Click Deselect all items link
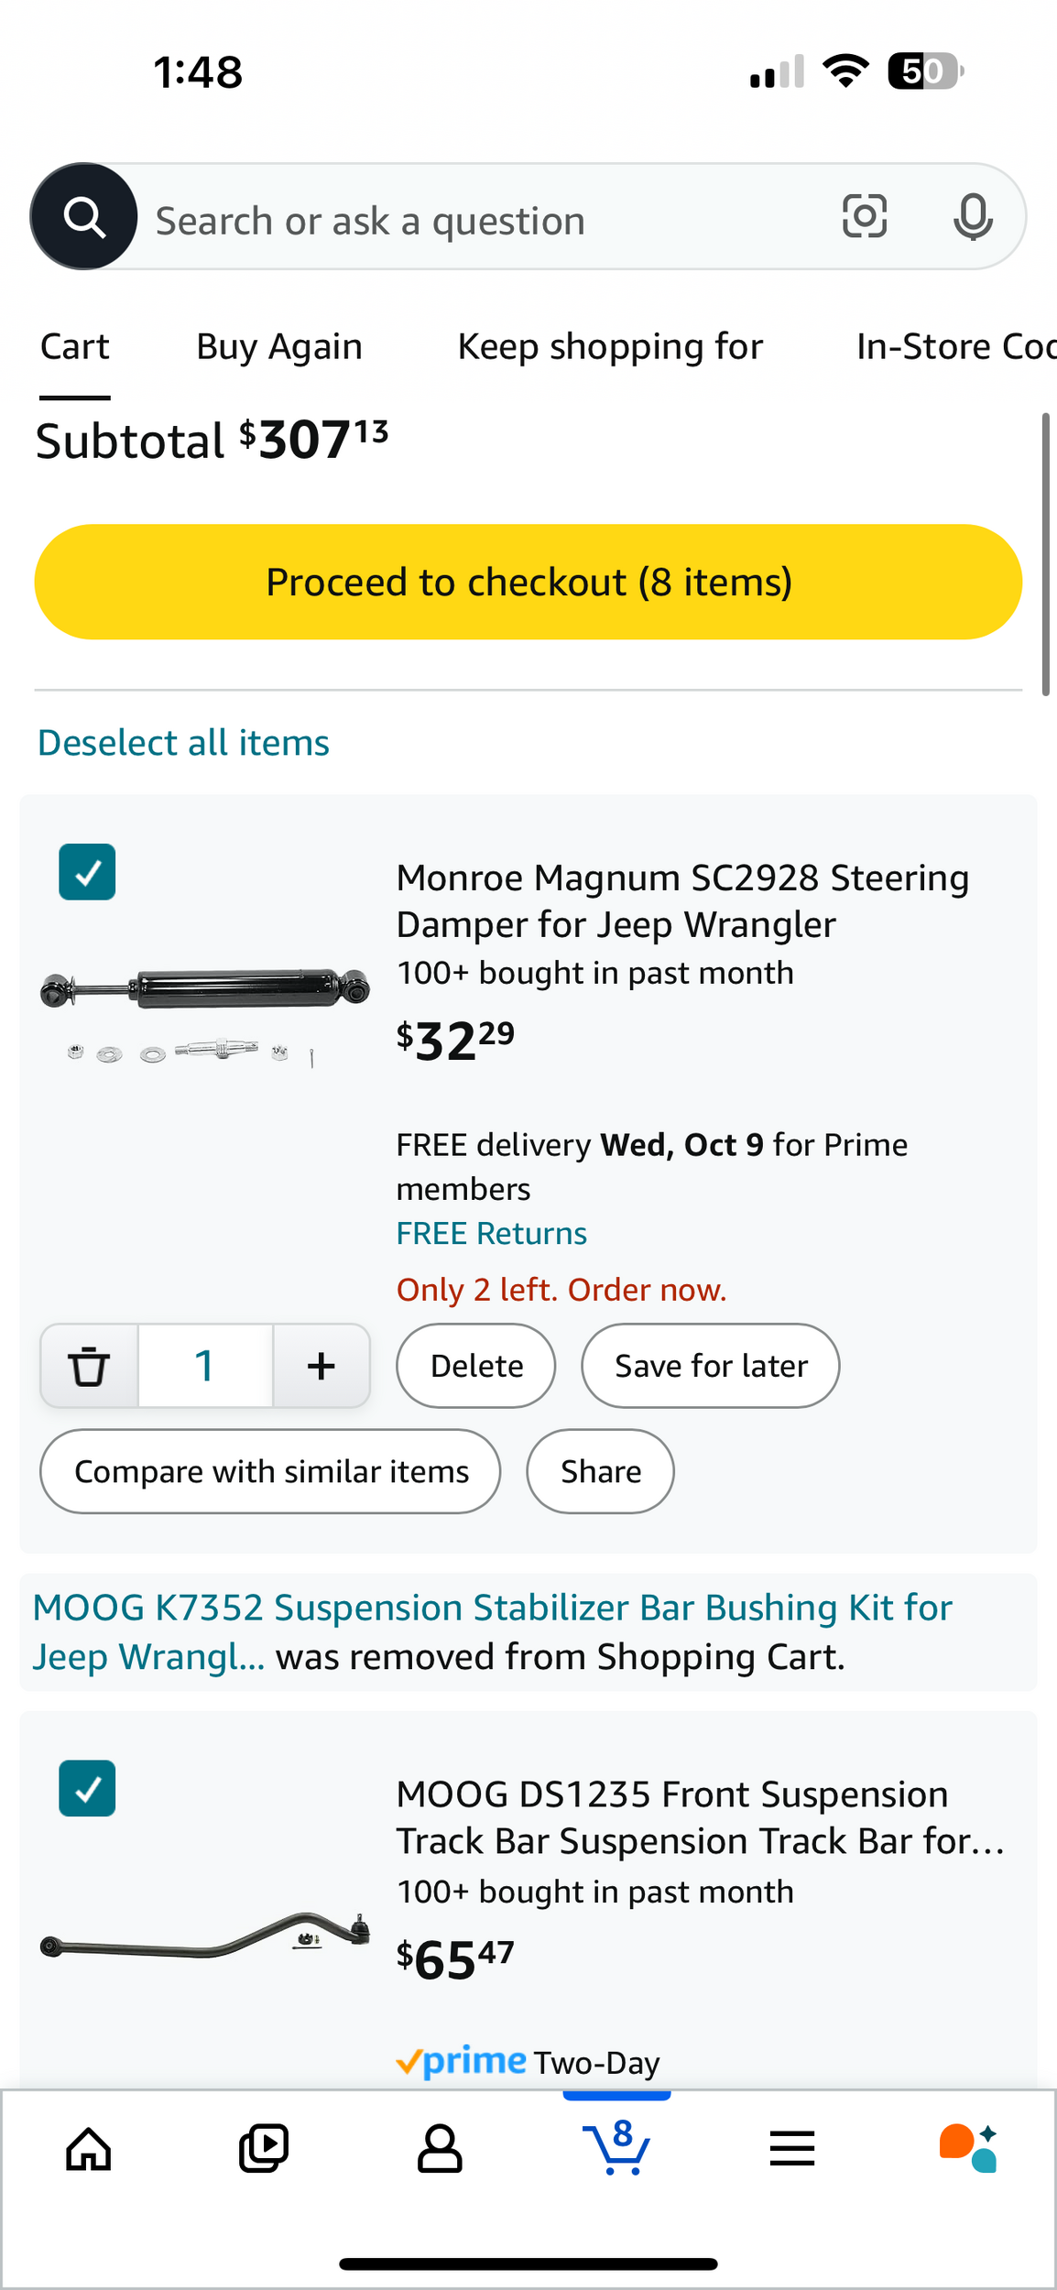The width and height of the screenshot is (1057, 2290). point(183,743)
